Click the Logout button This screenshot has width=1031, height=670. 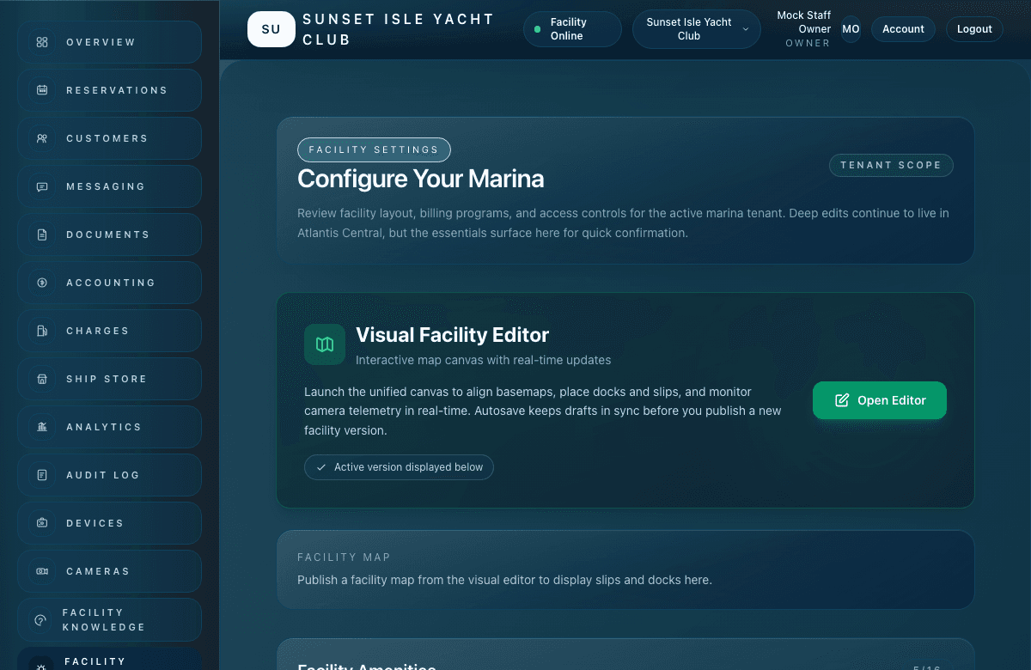point(974,29)
